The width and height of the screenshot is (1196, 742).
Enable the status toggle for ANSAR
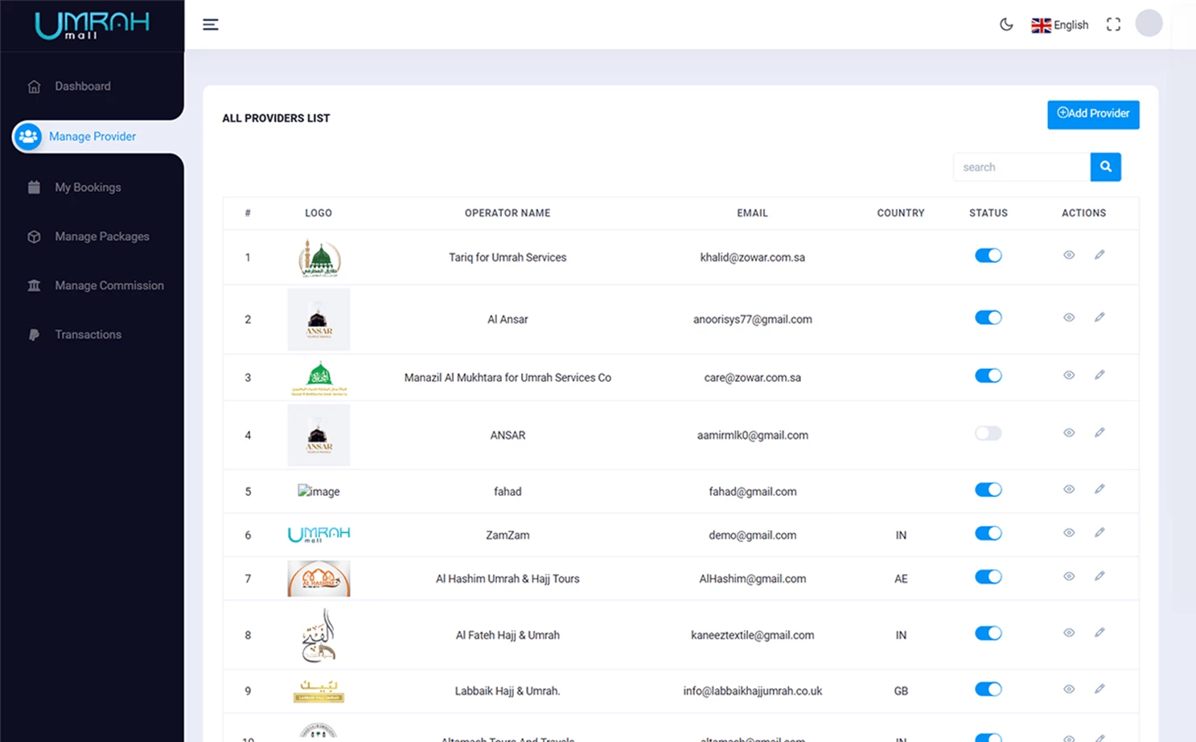pyautogui.click(x=988, y=433)
